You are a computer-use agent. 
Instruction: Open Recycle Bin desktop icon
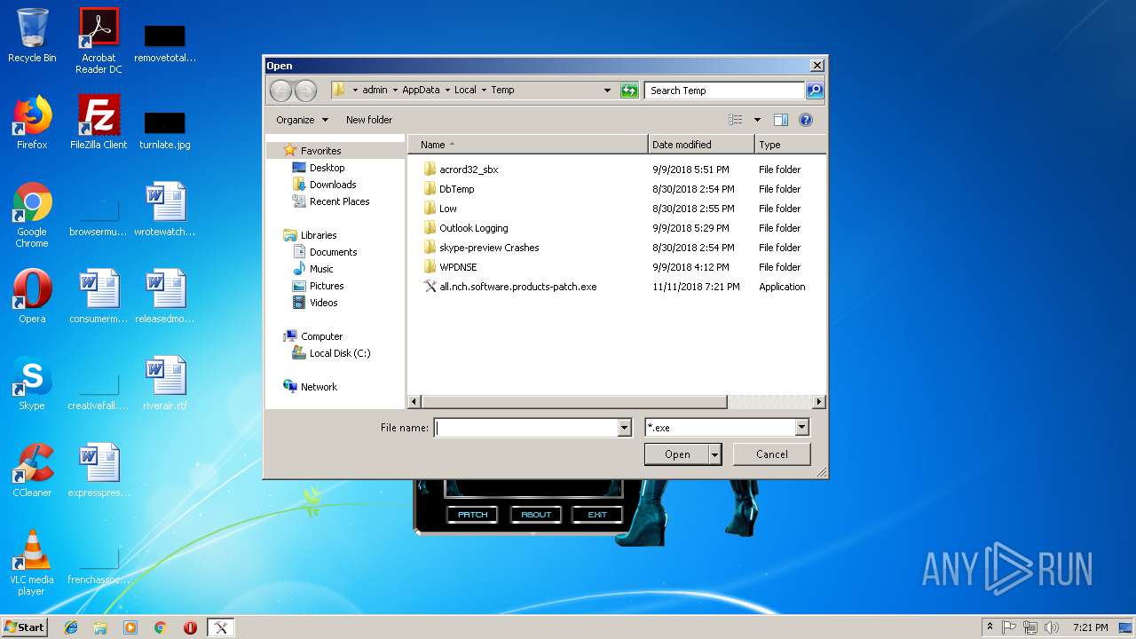(x=32, y=36)
